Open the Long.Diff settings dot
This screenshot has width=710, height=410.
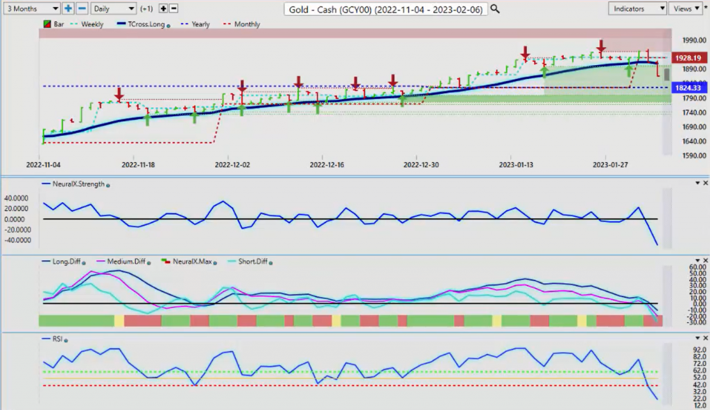pos(84,262)
